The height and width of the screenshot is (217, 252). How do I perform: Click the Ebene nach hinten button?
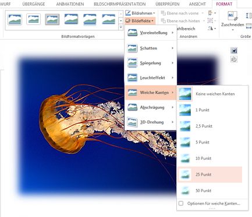point(180,21)
